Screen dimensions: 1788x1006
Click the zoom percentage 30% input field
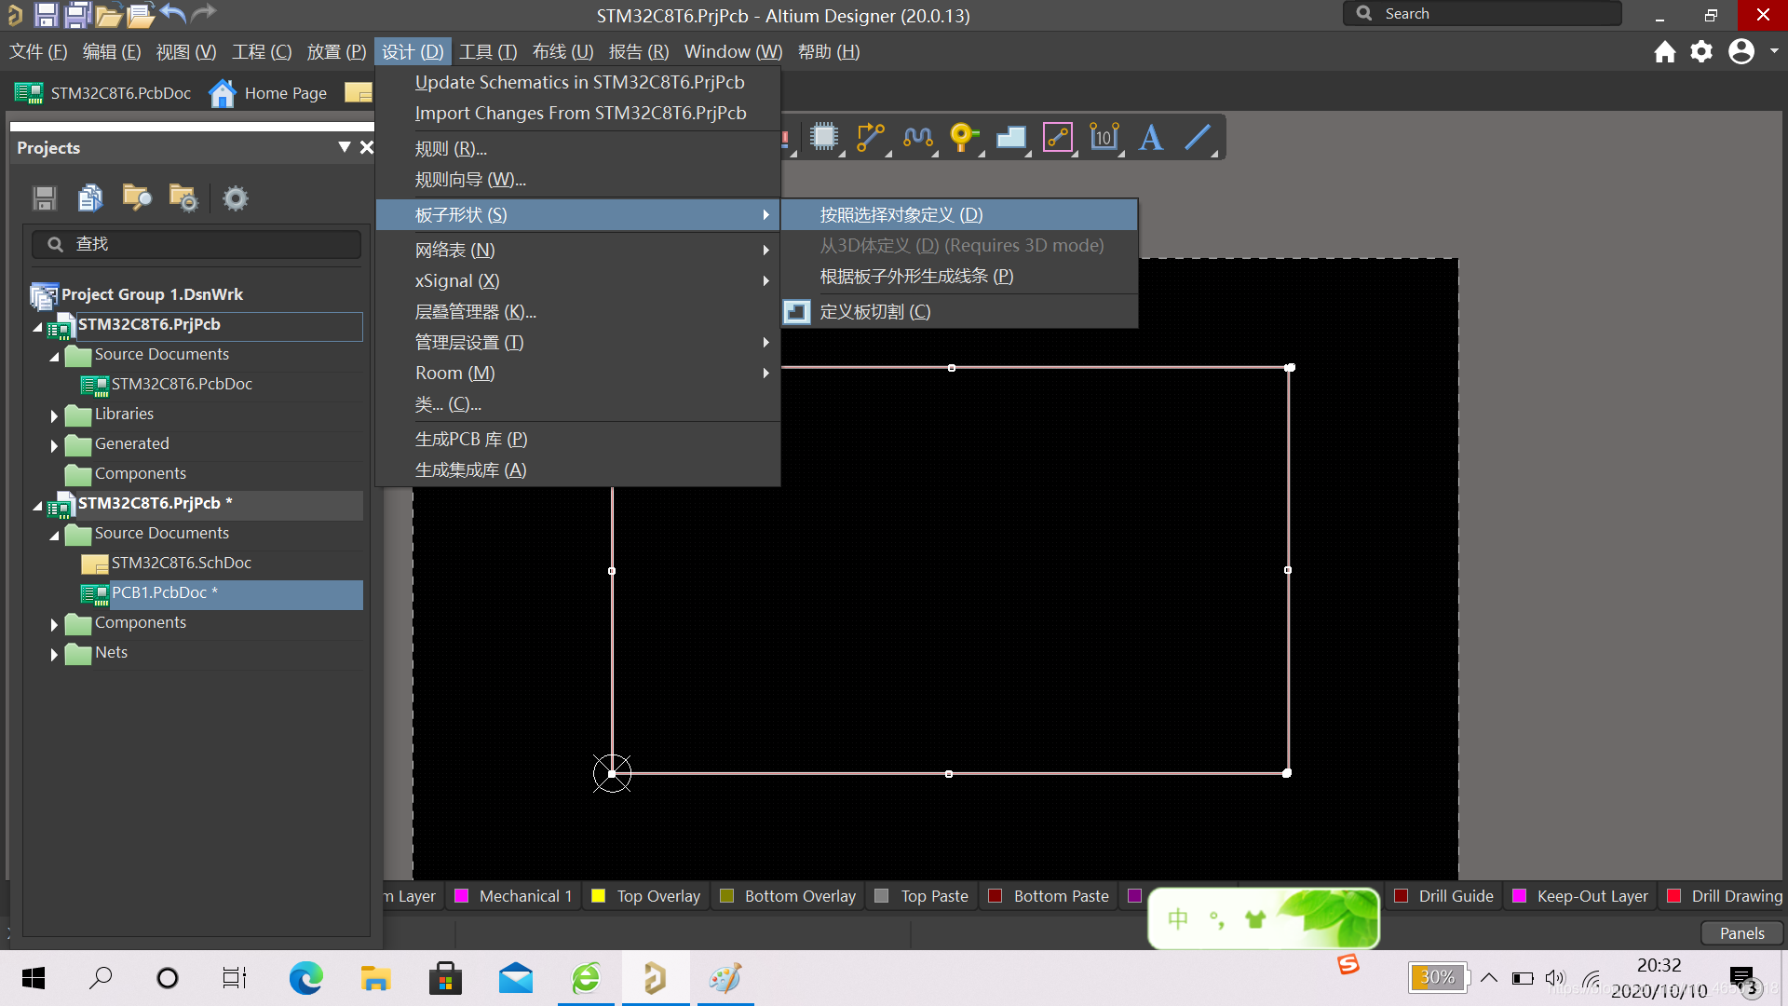[1437, 978]
